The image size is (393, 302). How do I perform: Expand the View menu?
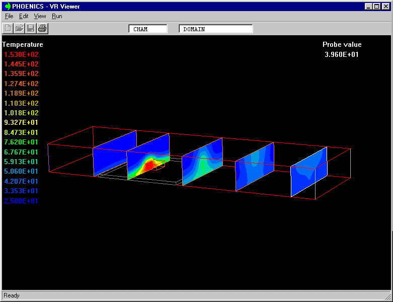(40, 16)
